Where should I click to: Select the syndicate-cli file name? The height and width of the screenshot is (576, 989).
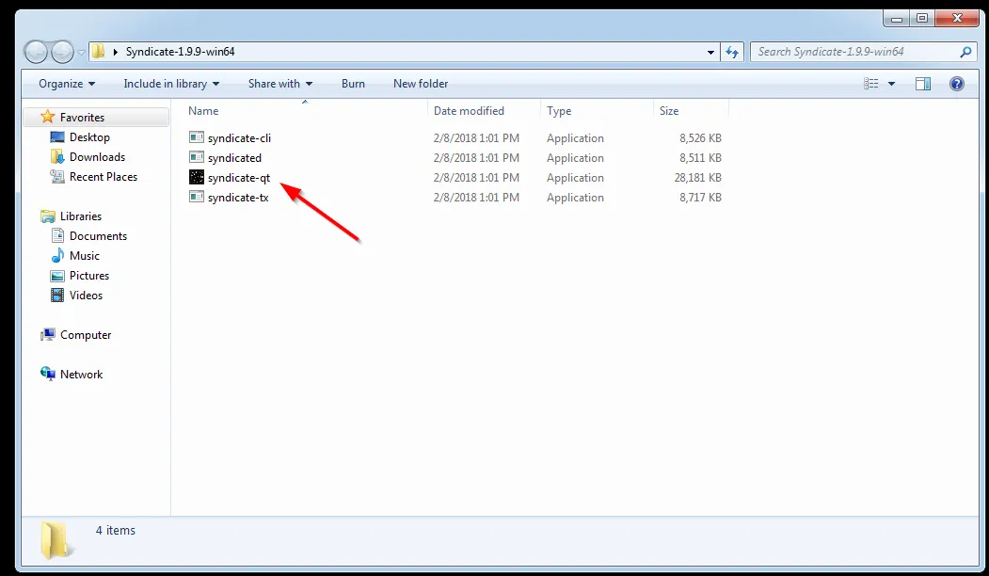pos(239,137)
